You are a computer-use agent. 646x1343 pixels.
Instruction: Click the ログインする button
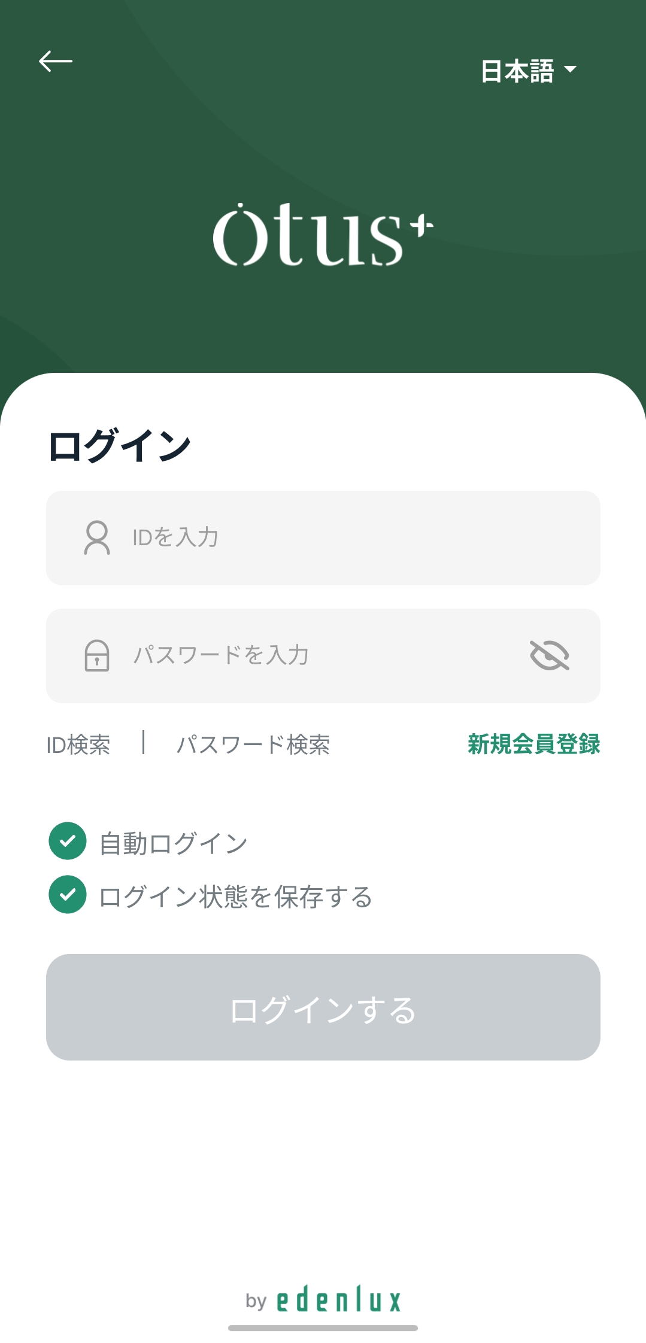tap(323, 1007)
